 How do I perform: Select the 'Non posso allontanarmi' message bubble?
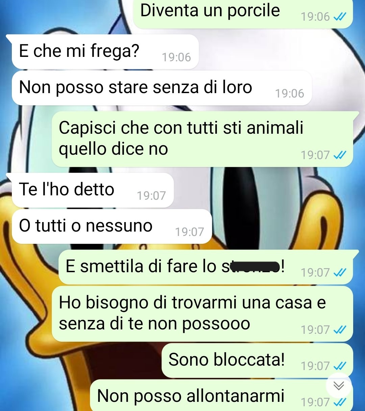[x=221, y=395]
